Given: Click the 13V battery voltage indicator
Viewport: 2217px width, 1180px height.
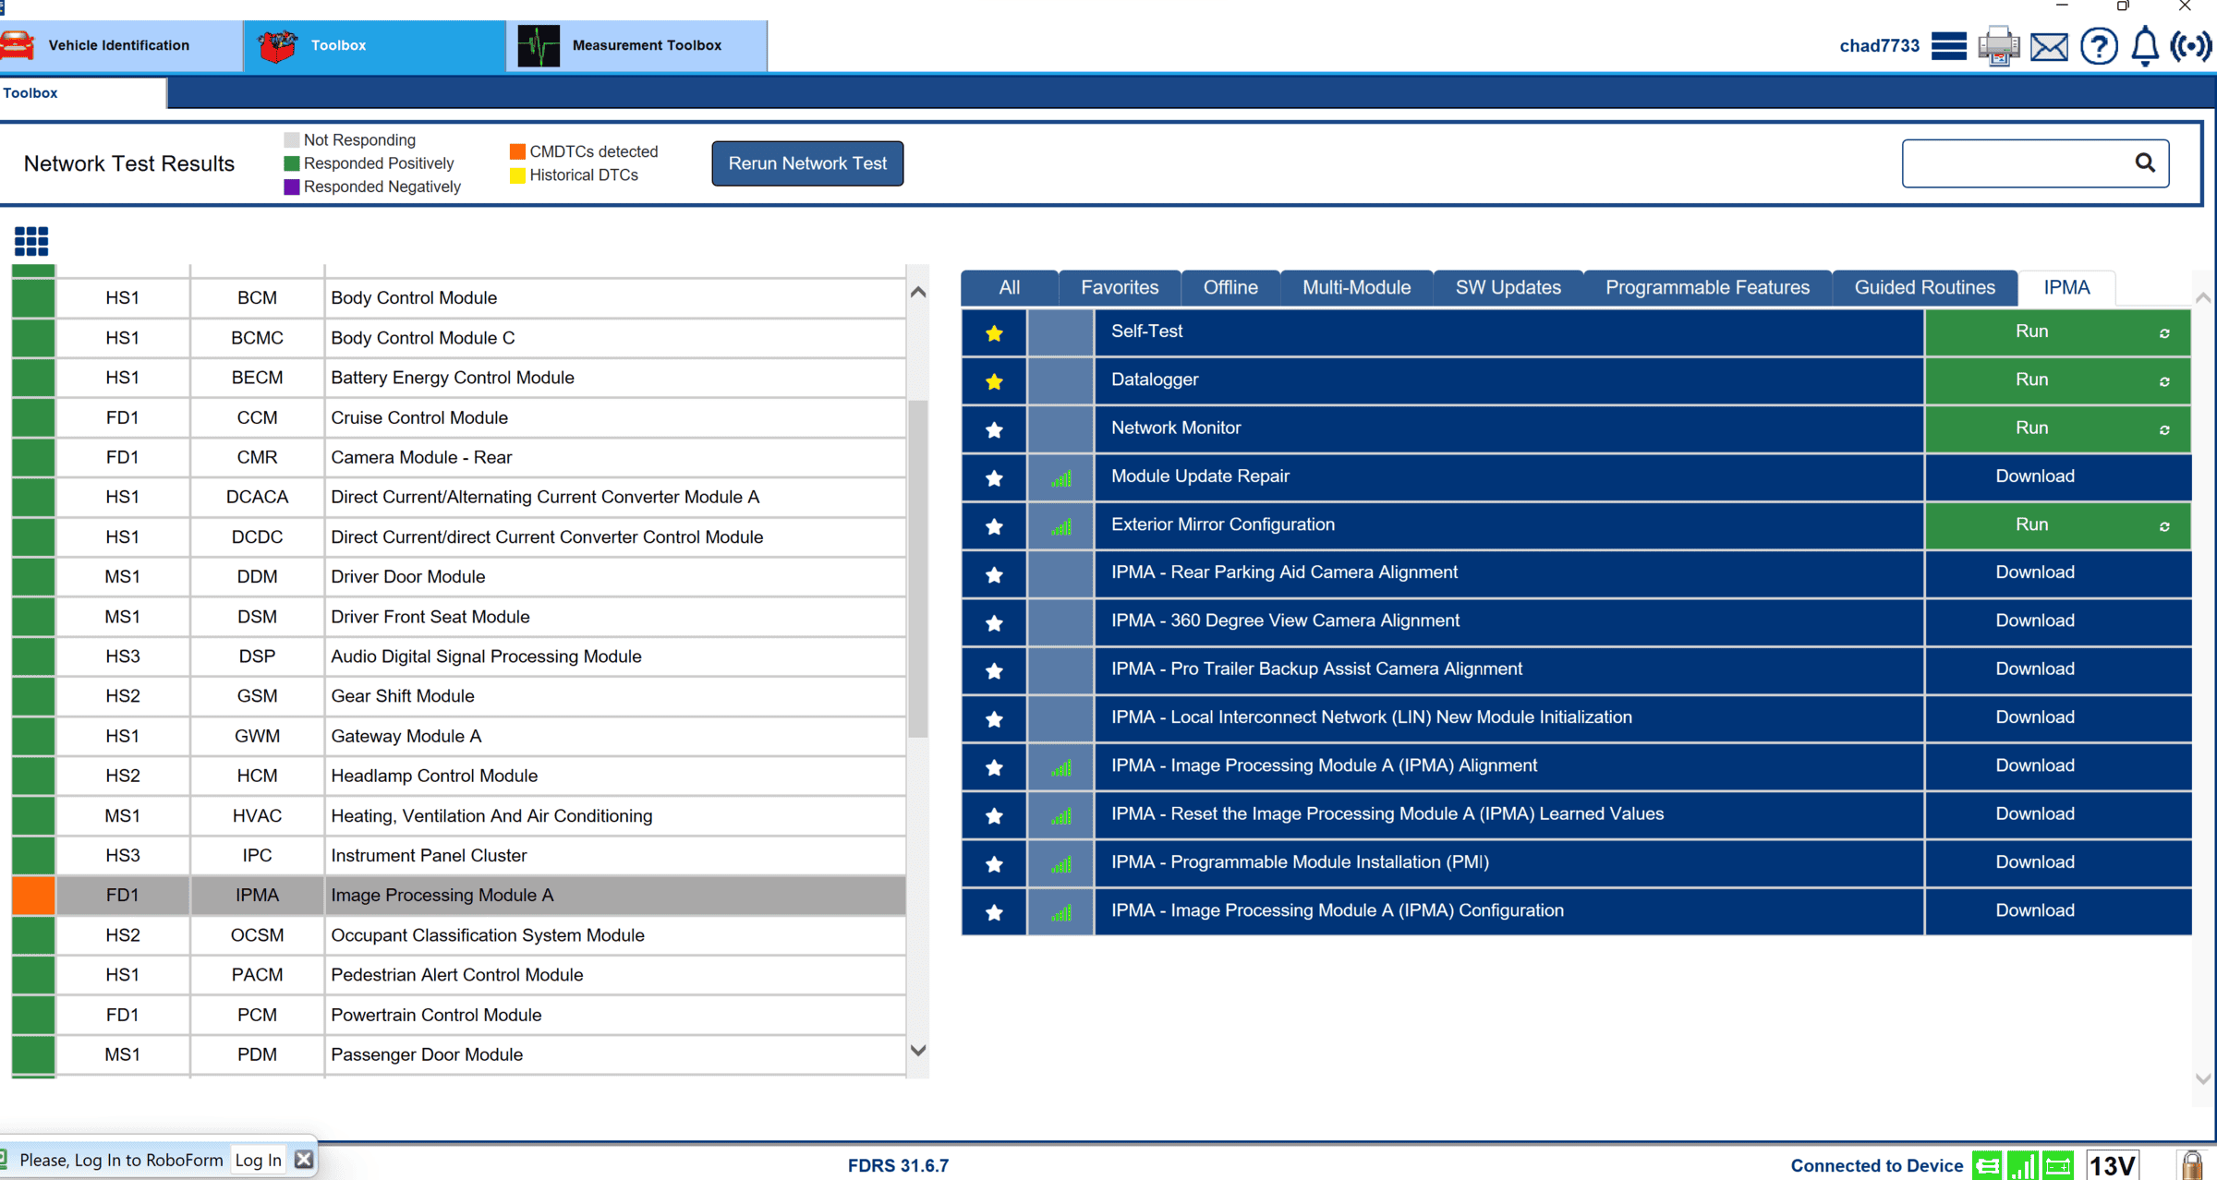Looking at the screenshot, I should [2113, 1165].
